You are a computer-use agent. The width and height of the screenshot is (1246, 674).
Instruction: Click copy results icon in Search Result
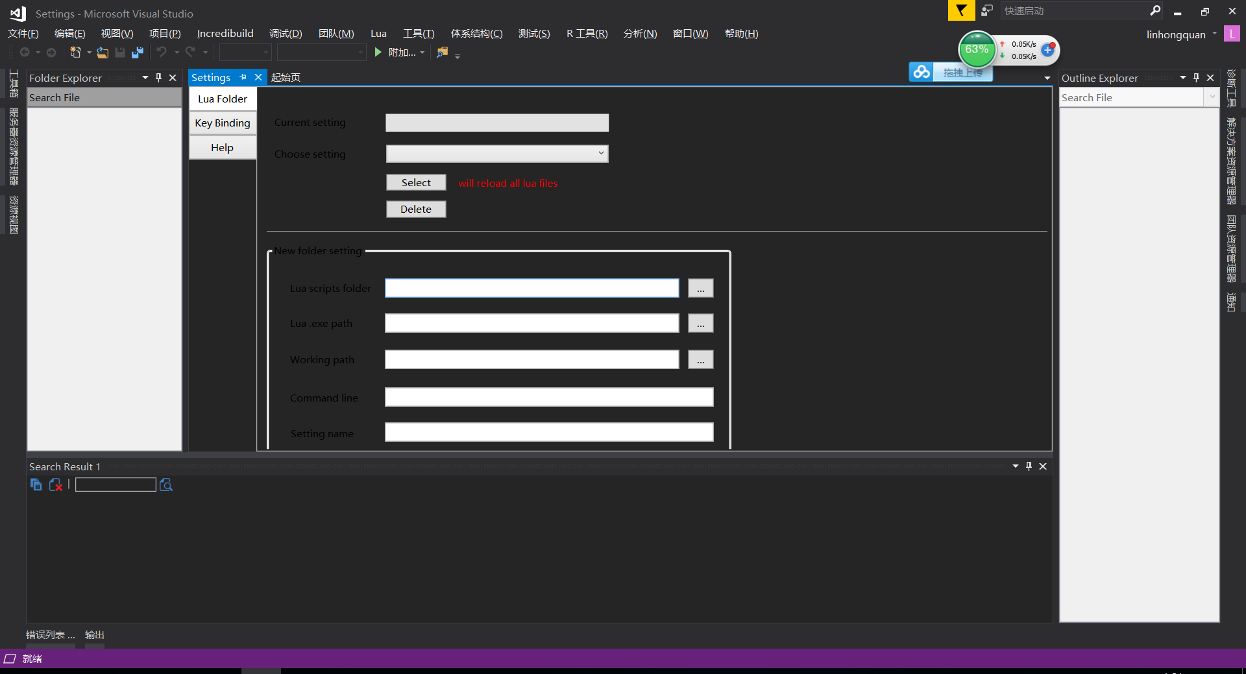(x=36, y=485)
